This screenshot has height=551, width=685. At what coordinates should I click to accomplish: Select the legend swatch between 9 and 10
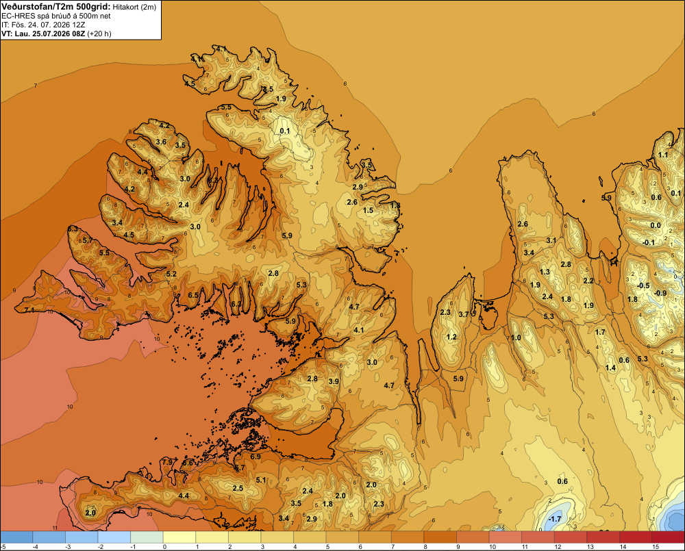coord(473,537)
